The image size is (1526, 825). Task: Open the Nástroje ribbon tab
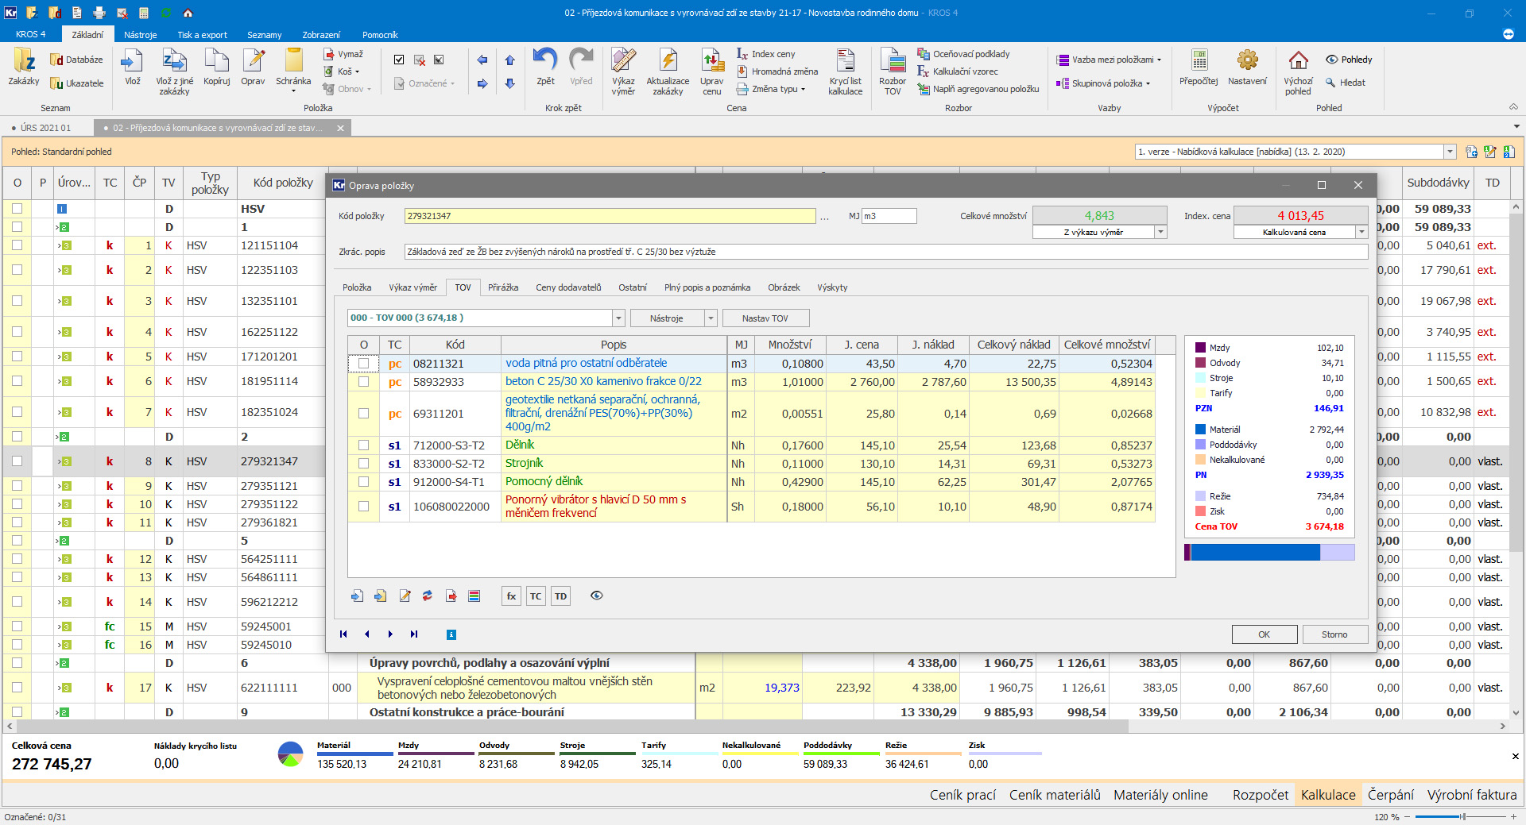tap(140, 35)
